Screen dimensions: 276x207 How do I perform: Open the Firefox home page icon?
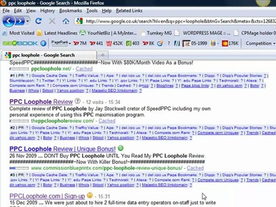tap(66, 21)
